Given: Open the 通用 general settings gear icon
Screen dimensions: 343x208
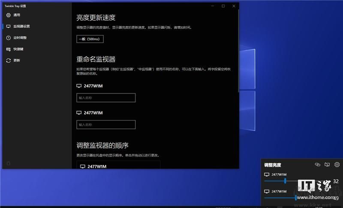Looking at the screenshot, I should tap(8, 15).
